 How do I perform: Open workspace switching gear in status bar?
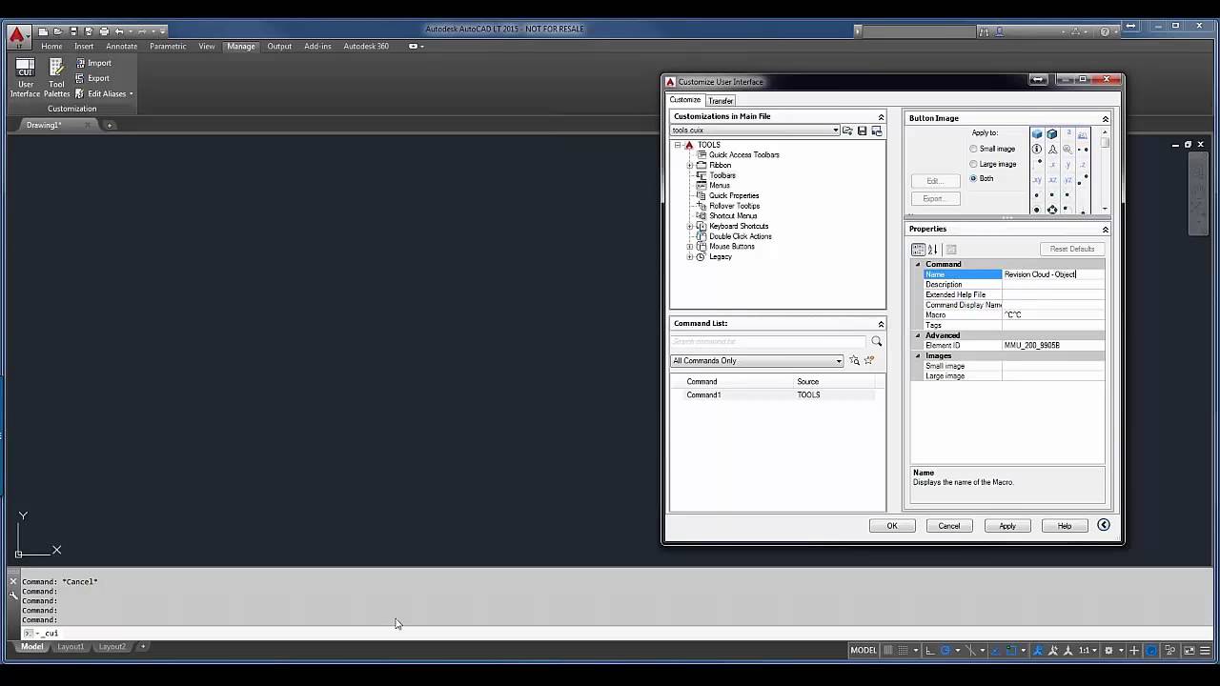tap(1108, 650)
